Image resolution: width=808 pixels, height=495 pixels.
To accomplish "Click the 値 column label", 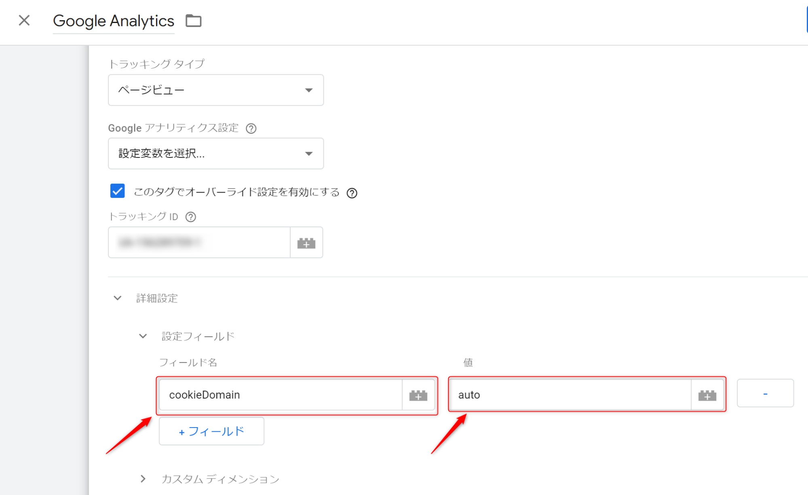I will pyautogui.click(x=468, y=363).
